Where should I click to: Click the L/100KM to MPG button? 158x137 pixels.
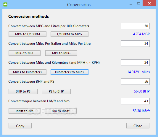(x=70, y=34)
